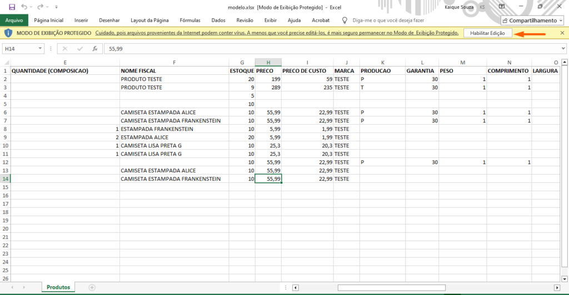This screenshot has height=295, width=569.
Task: Select the Produtos sheet tab
Action: tap(58, 287)
